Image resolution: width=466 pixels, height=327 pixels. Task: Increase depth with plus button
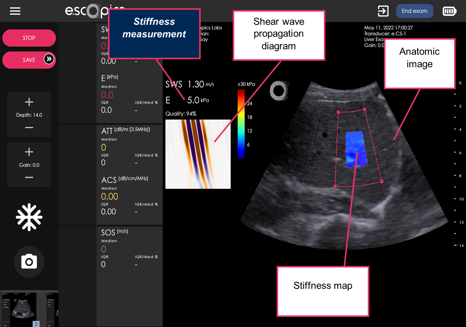tap(29, 102)
